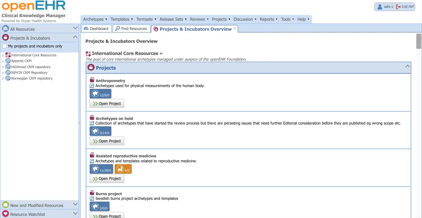The image size is (422, 218).
Task: Click the Resource Watchlist heart icon
Action: click(x=5, y=214)
